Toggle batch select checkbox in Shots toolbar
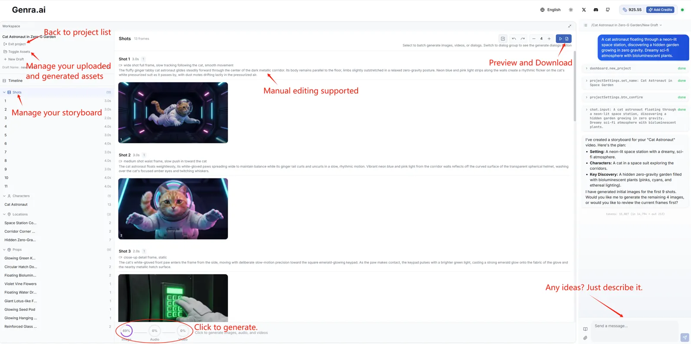Viewport: 691px width, 344px height. (503, 39)
